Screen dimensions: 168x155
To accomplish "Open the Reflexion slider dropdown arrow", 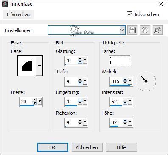I will [85, 122].
